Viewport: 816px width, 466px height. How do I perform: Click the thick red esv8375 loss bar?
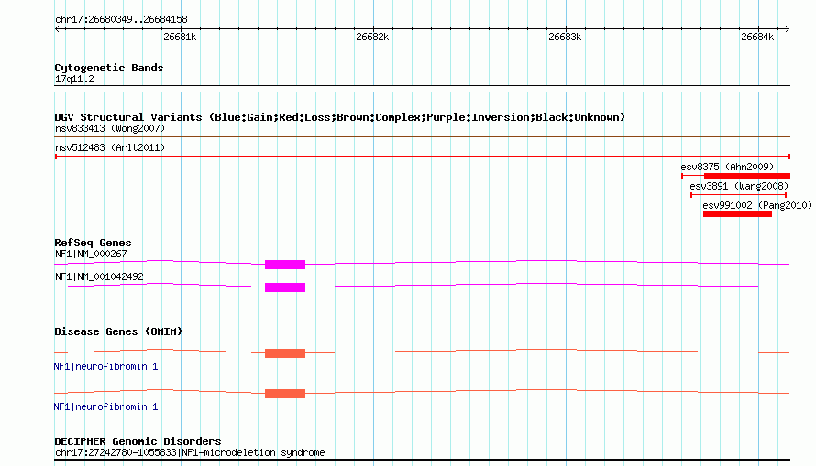tap(747, 176)
